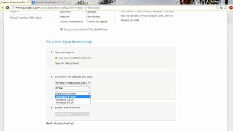Screen dimensions: 233x131
Task: Click the institution arrow bullet icon
Action: [x=62, y=29]
